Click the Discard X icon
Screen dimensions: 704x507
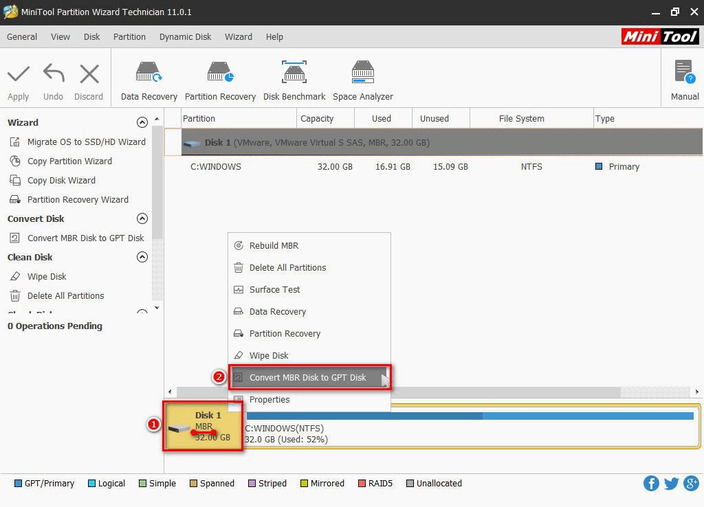pos(89,74)
